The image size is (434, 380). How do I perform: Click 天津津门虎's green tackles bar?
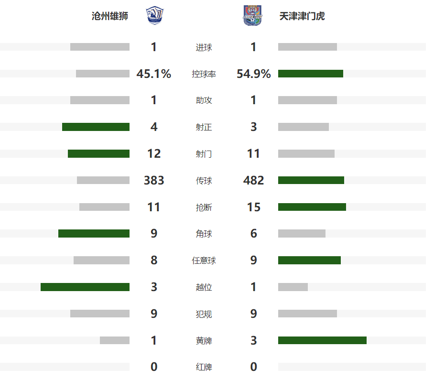click(312, 207)
